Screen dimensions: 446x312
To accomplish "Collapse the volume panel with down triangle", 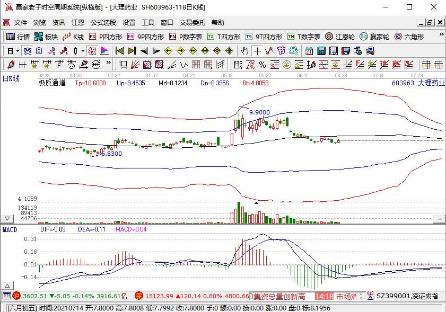I will pyautogui.click(x=7, y=219).
